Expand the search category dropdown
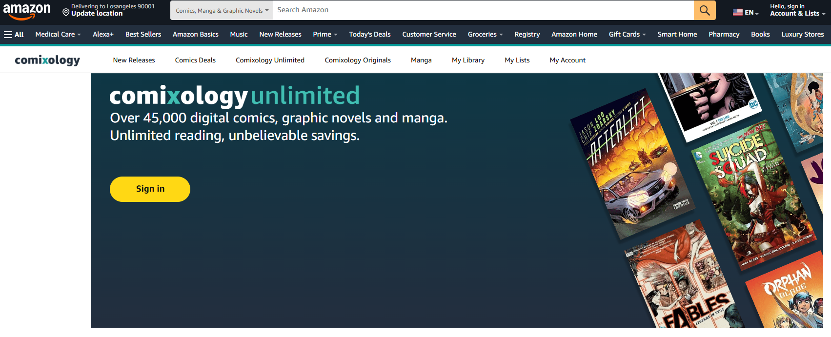The height and width of the screenshot is (337, 831). [x=222, y=10]
